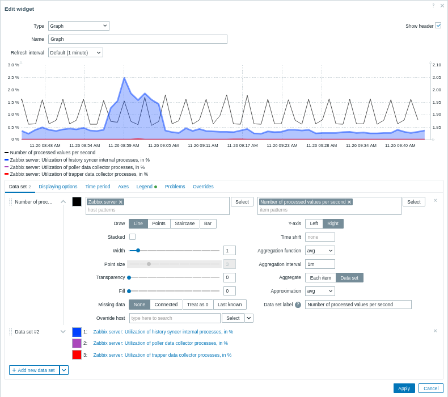The width and height of the screenshot is (448, 397).
Task: Click the Name input field
Action: [x=138, y=39]
